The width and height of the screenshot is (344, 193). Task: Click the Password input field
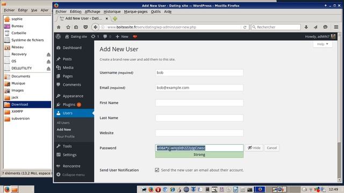199,148
